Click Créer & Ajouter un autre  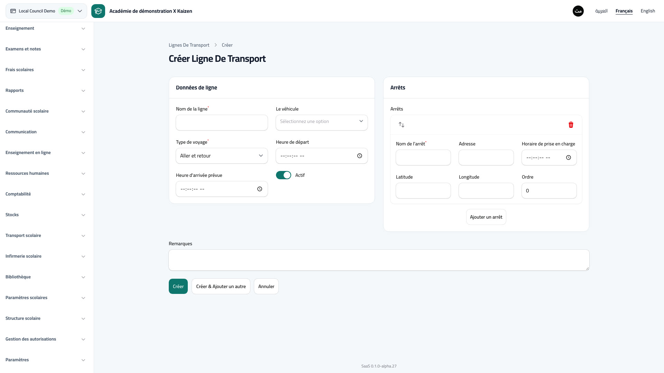click(221, 286)
